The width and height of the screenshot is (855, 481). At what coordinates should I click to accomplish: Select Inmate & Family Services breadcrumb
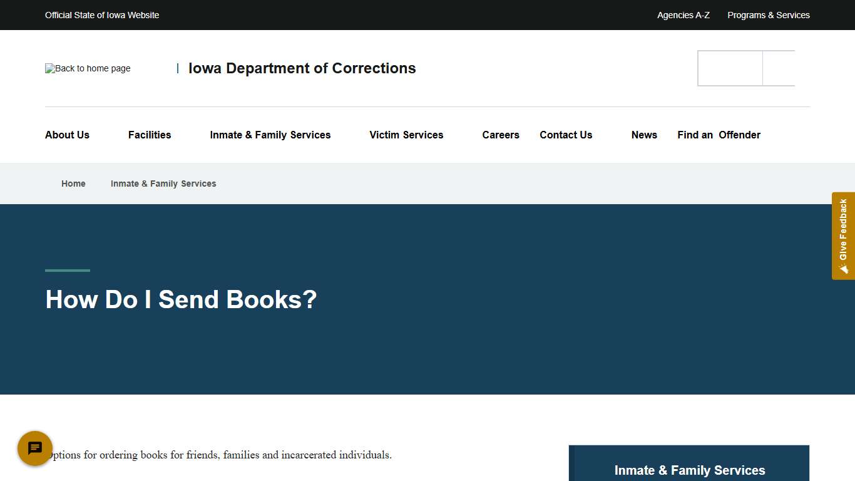coord(163,184)
